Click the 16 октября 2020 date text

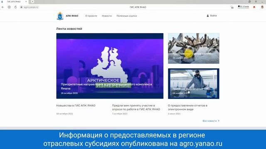pyautogui.click(x=69, y=93)
